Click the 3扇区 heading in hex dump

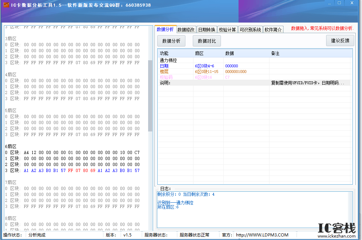11,39
